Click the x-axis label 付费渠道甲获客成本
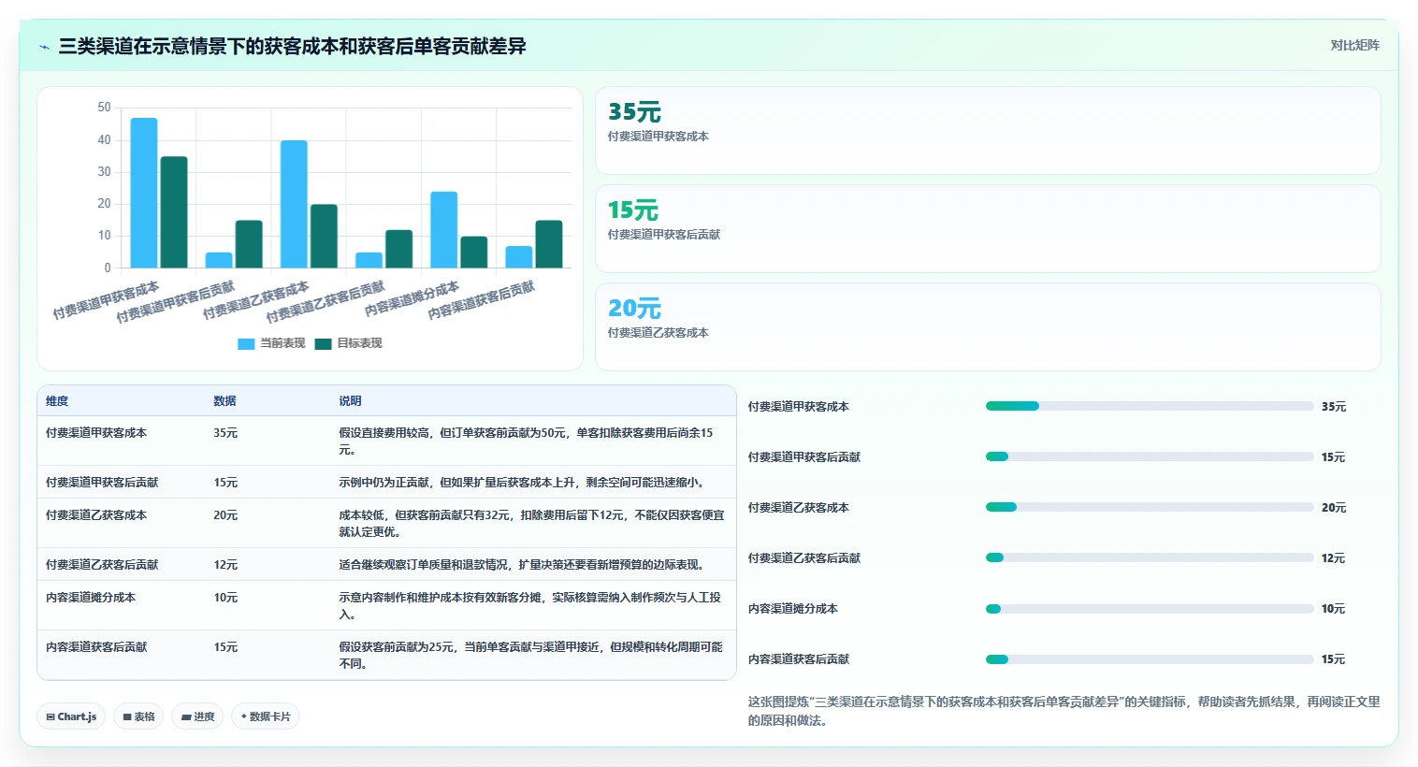Viewport: 1418px width, 767px height. [106, 300]
